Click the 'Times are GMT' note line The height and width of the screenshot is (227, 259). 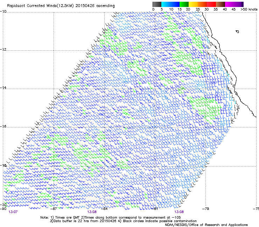pyautogui.click(x=111, y=218)
